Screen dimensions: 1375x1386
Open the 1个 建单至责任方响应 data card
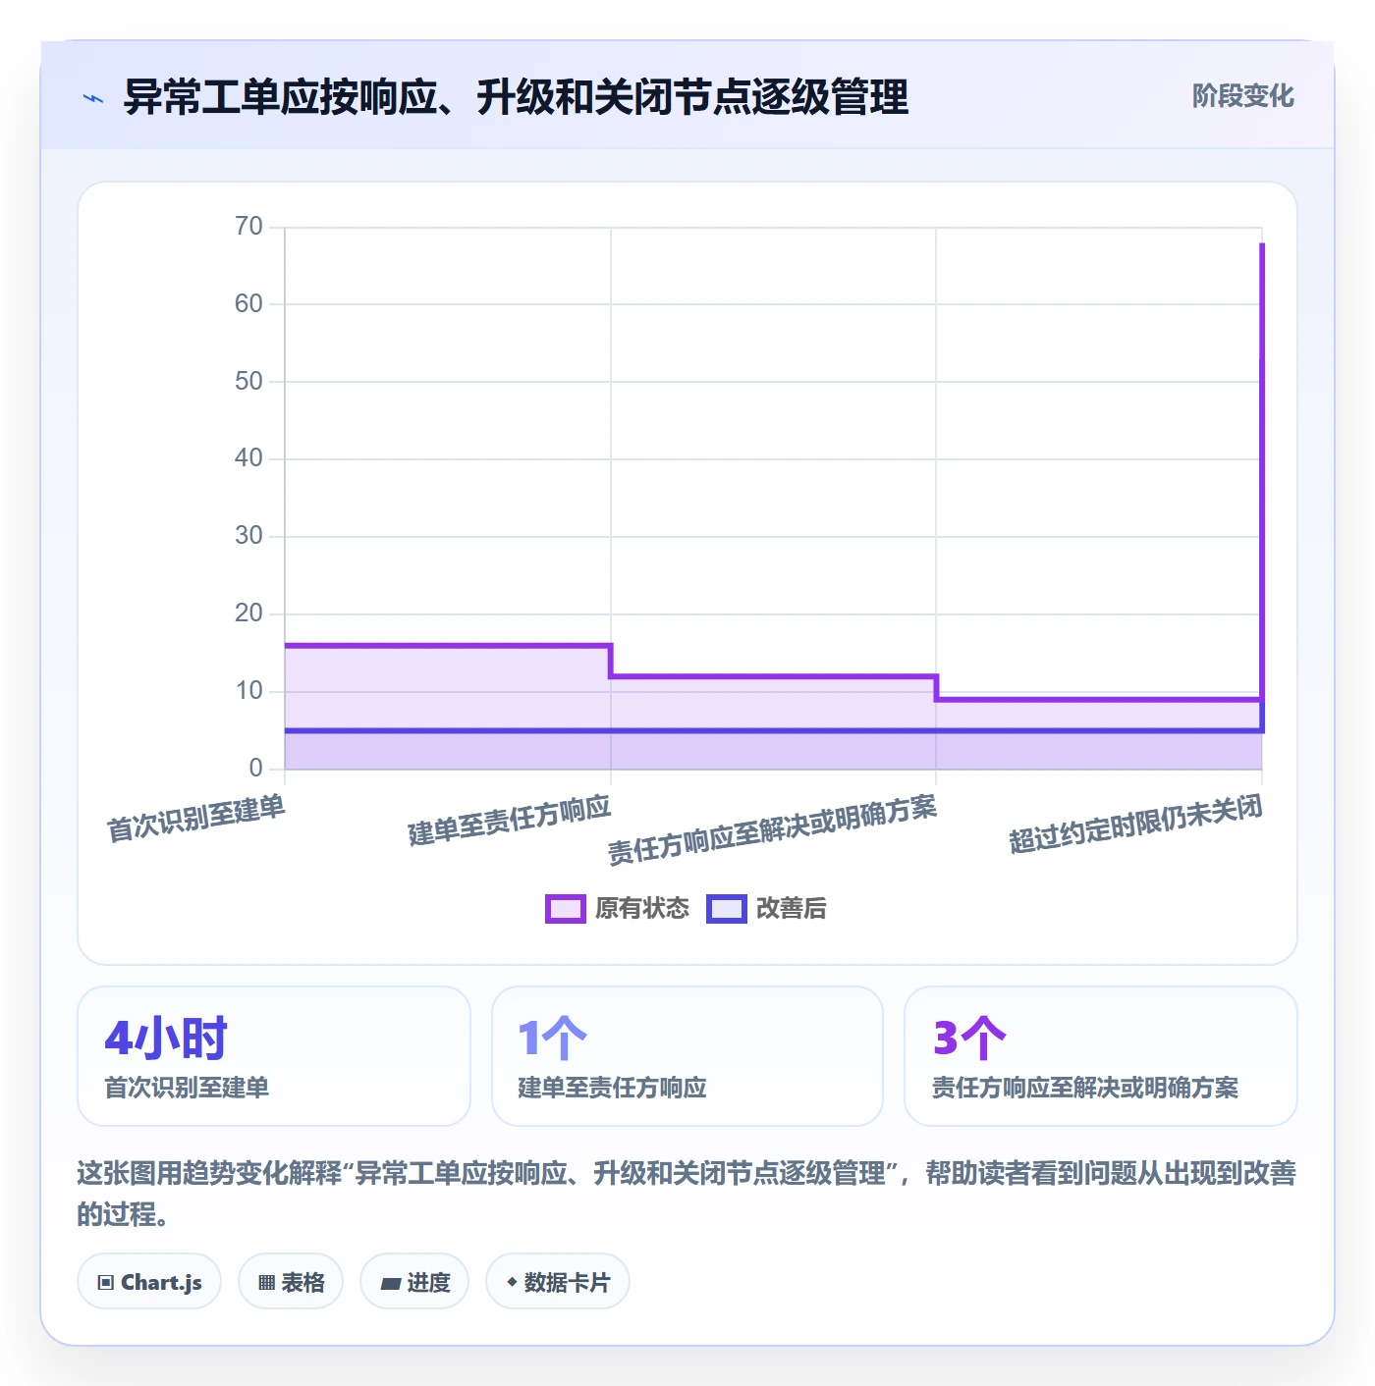[687, 1056]
